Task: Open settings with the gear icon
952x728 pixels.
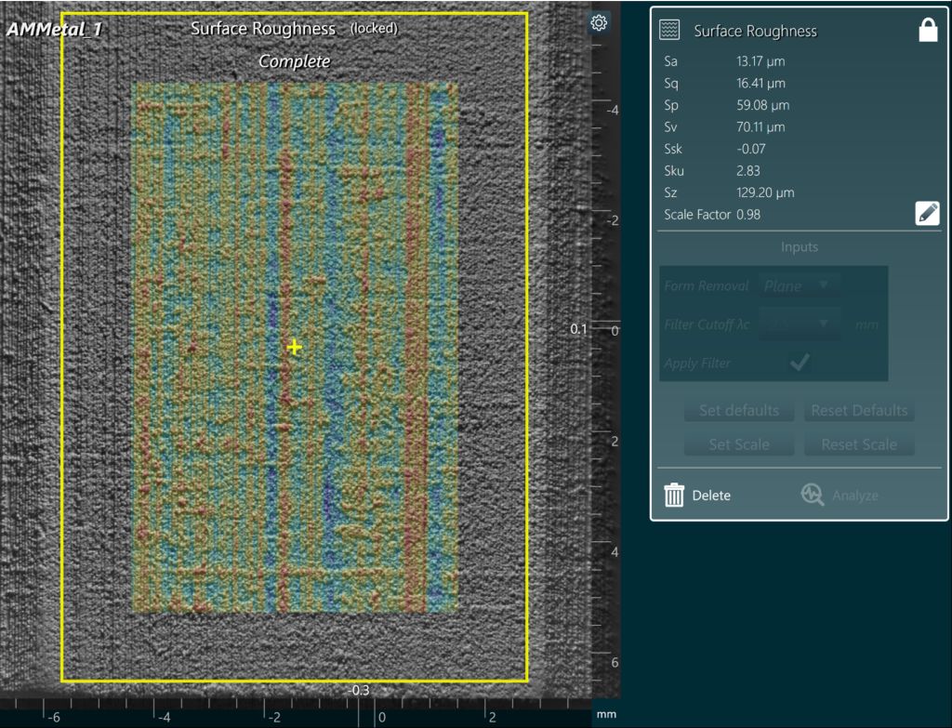Action: click(x=600, y=22)
